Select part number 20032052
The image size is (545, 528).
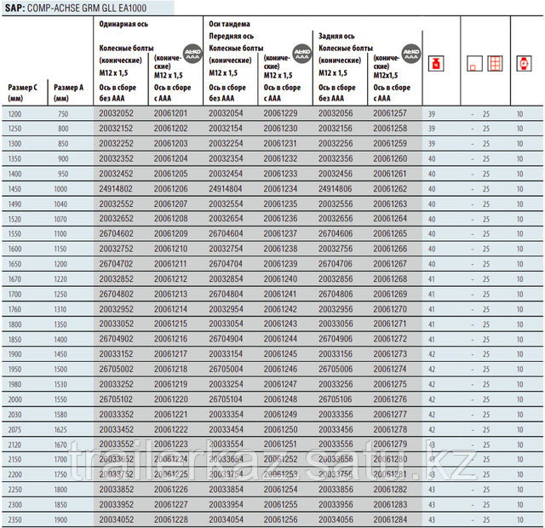tap(116, 113)
